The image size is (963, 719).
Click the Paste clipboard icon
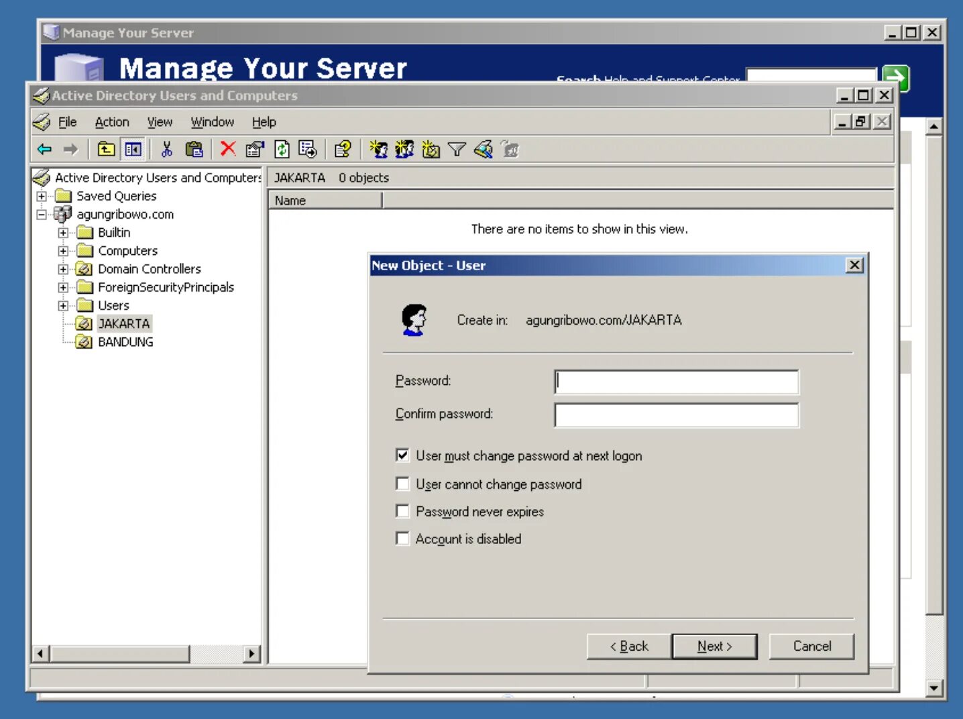194,149
